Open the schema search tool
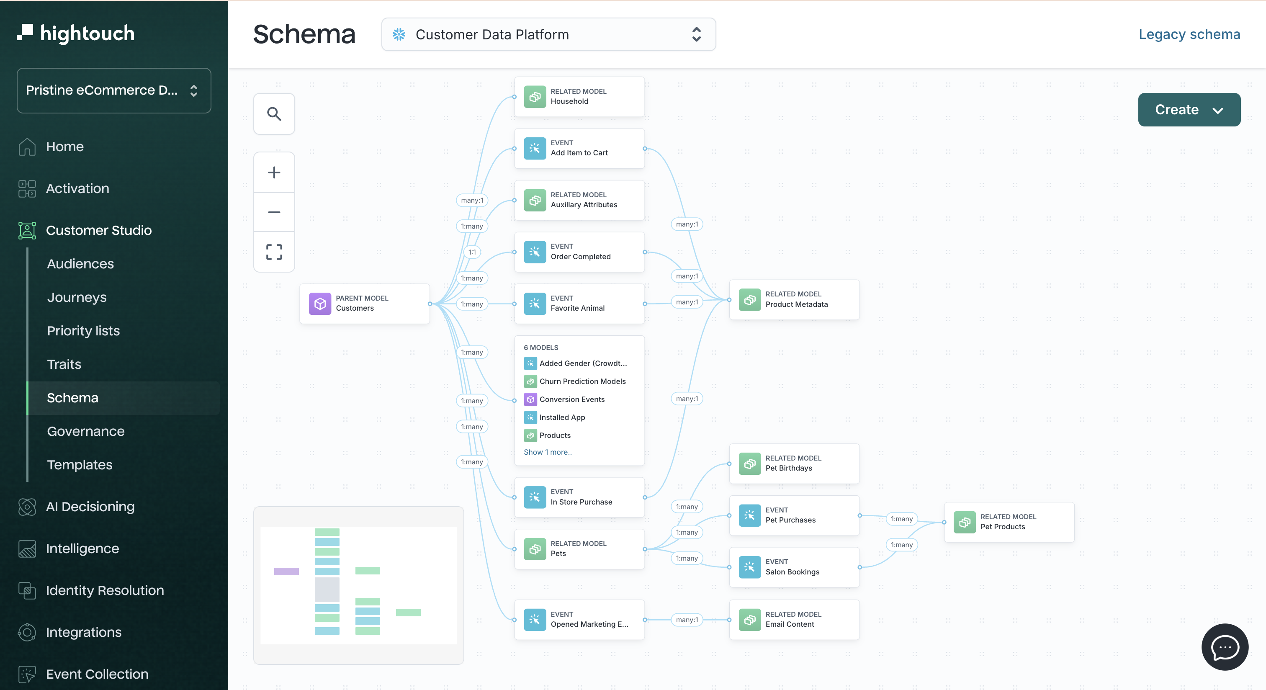 274,114
